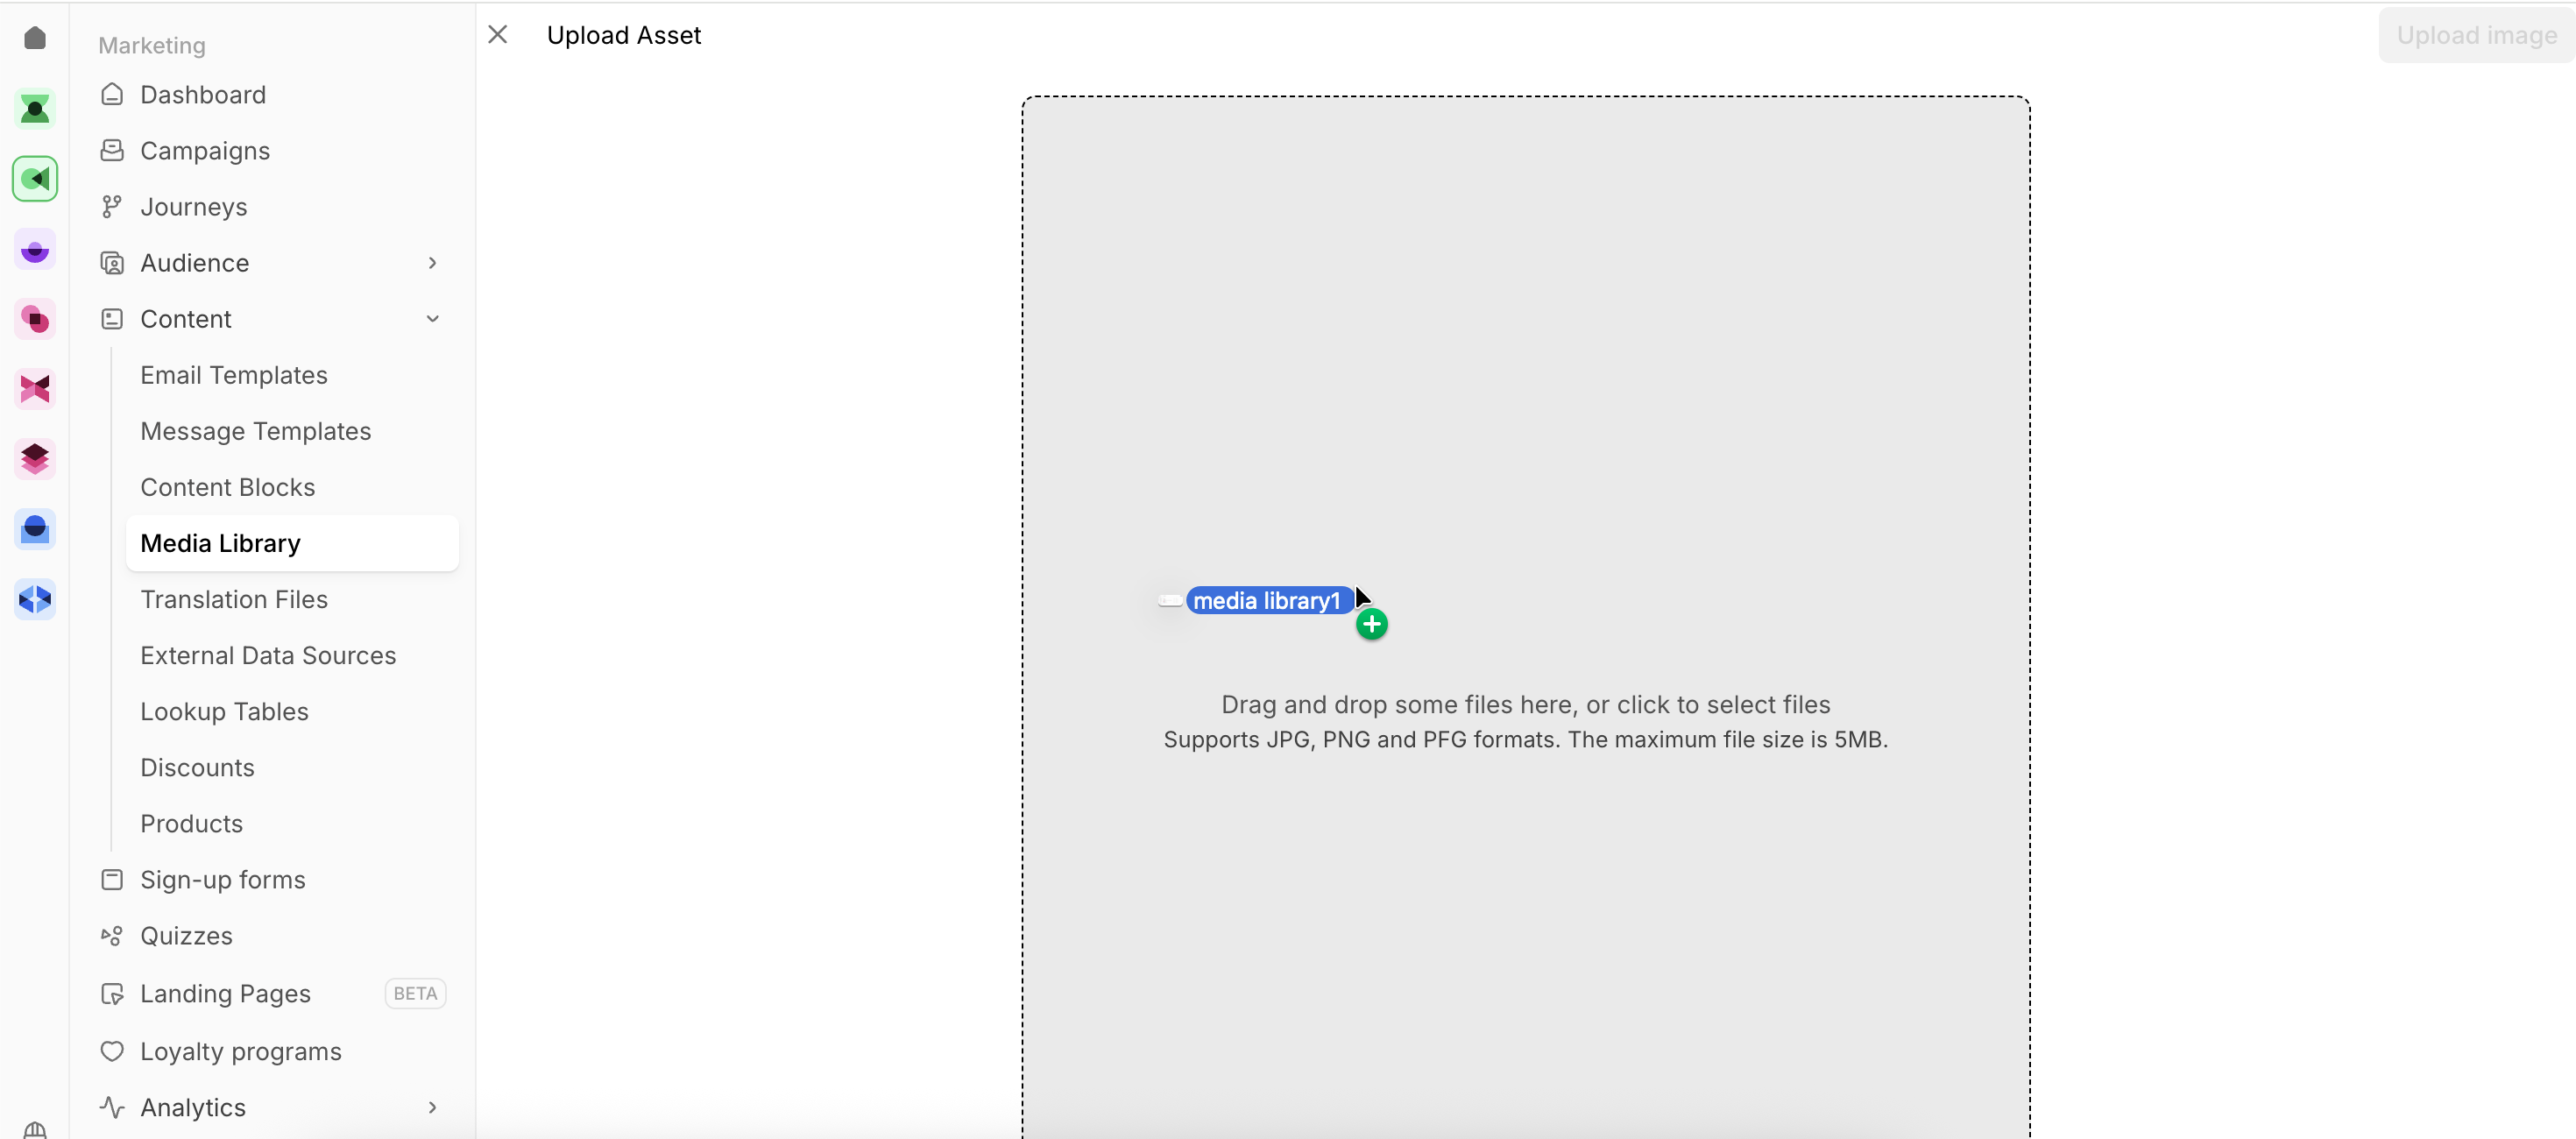Screen dimensions: 2576x1139
Task: Collapse the Content section chevron
Action: (x=432, y=319)
